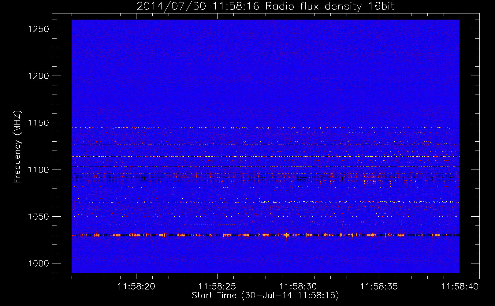Image resolution: width=495 pixels, height=306 pixels.
Task: Click the 11:58:20 time tick label
Action: (136, 287)
